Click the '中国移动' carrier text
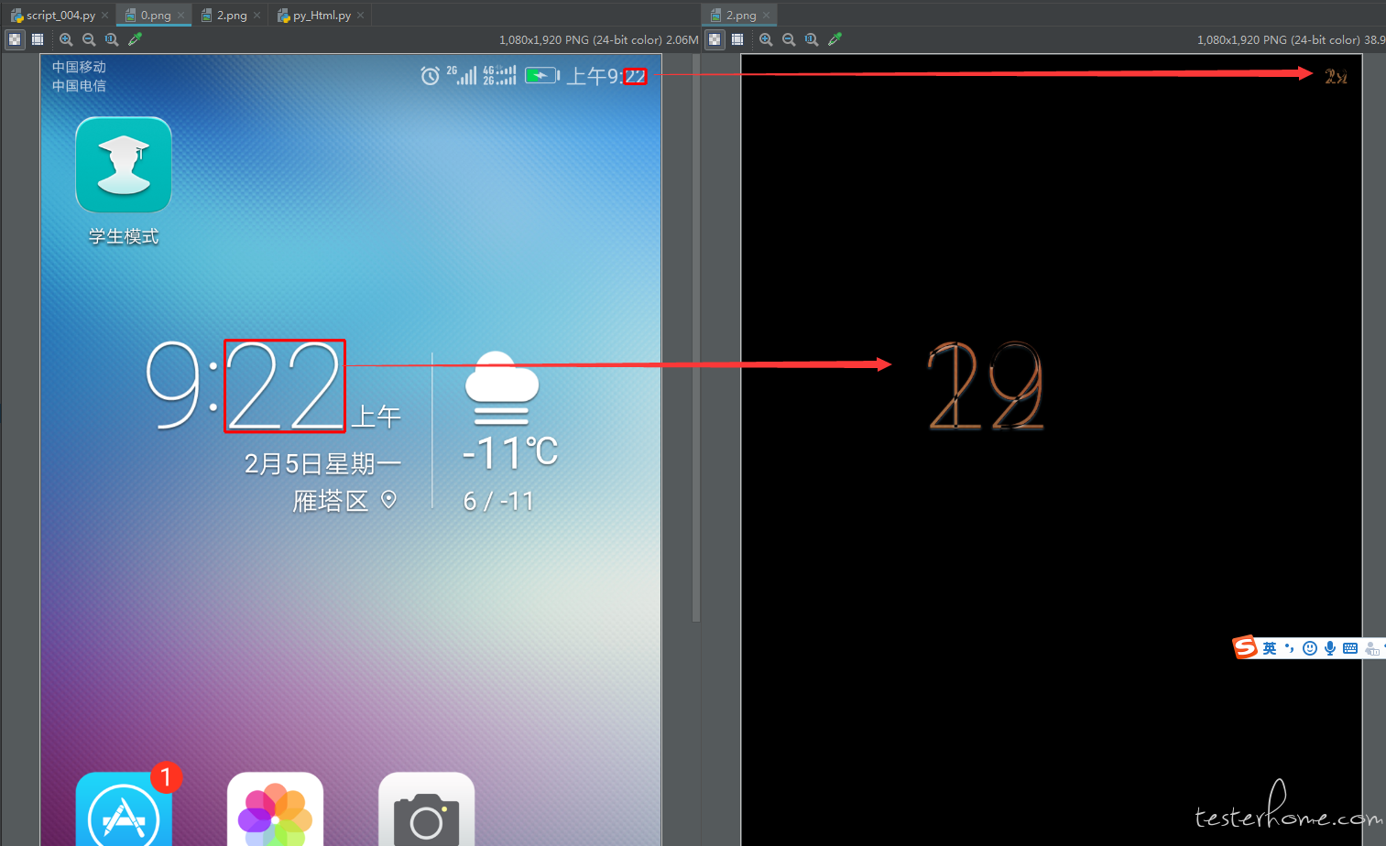This screenshot has width=1386, height=846. point(79,67)
